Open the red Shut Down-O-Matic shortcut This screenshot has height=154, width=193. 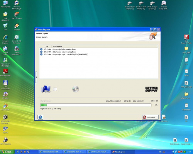186,39
